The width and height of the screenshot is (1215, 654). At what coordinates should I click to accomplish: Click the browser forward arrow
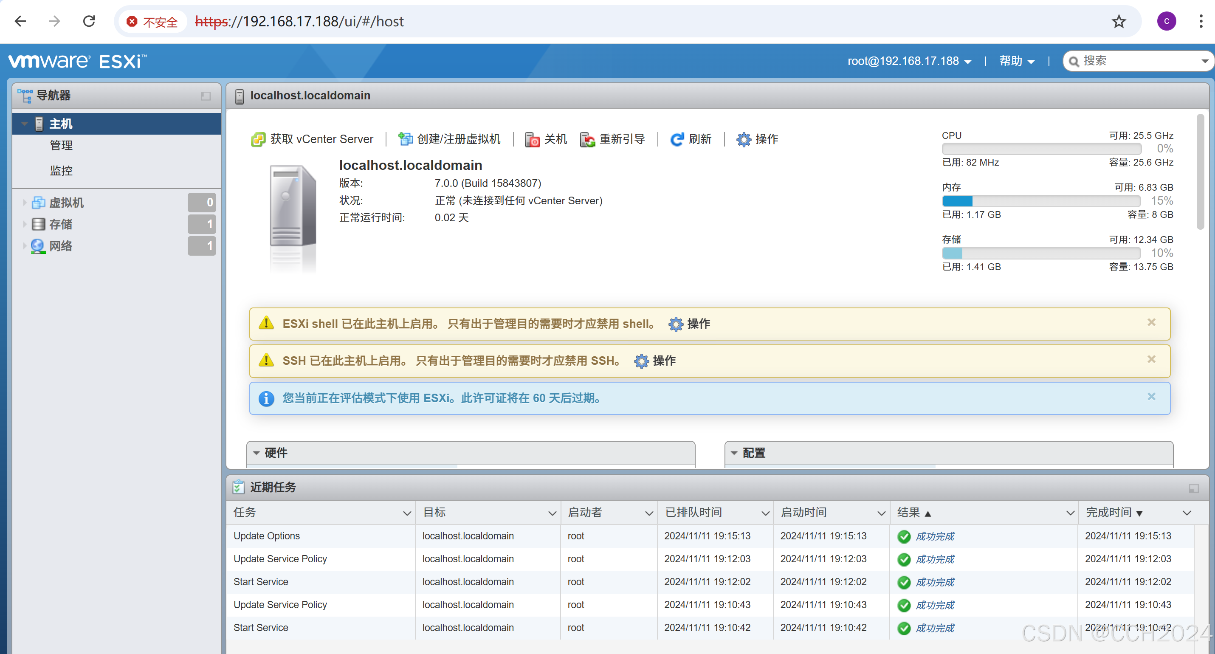(x=55, y=21)
